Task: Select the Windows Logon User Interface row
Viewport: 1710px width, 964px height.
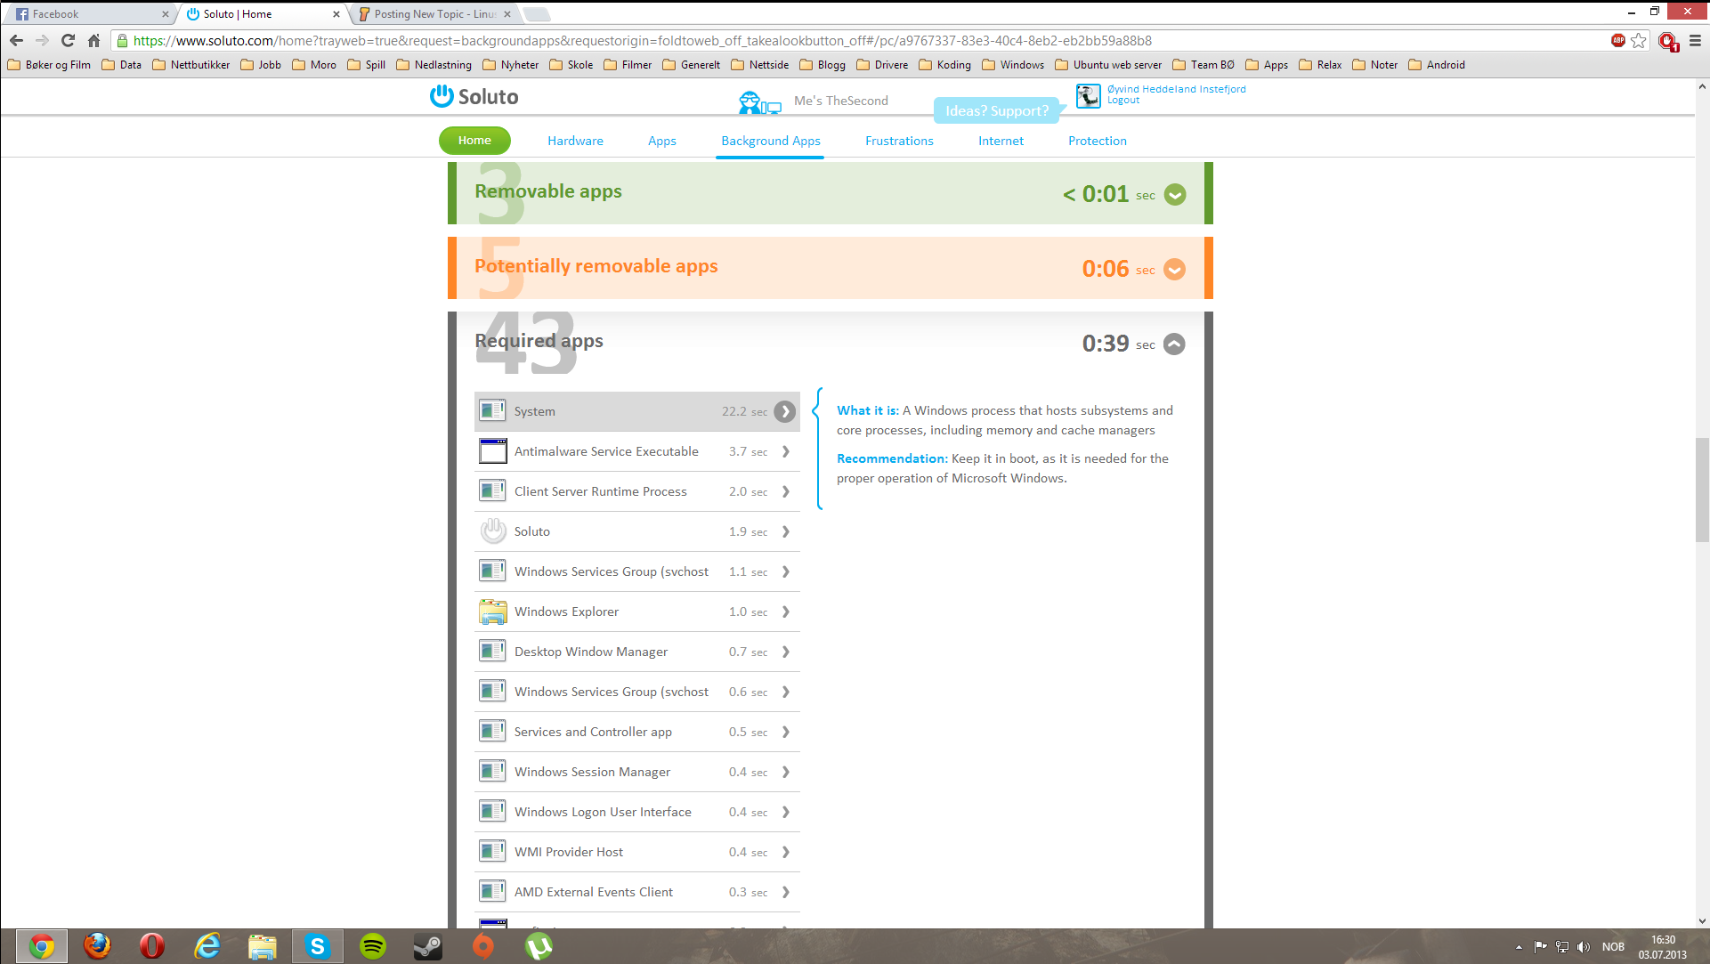Action: point(637,812)
